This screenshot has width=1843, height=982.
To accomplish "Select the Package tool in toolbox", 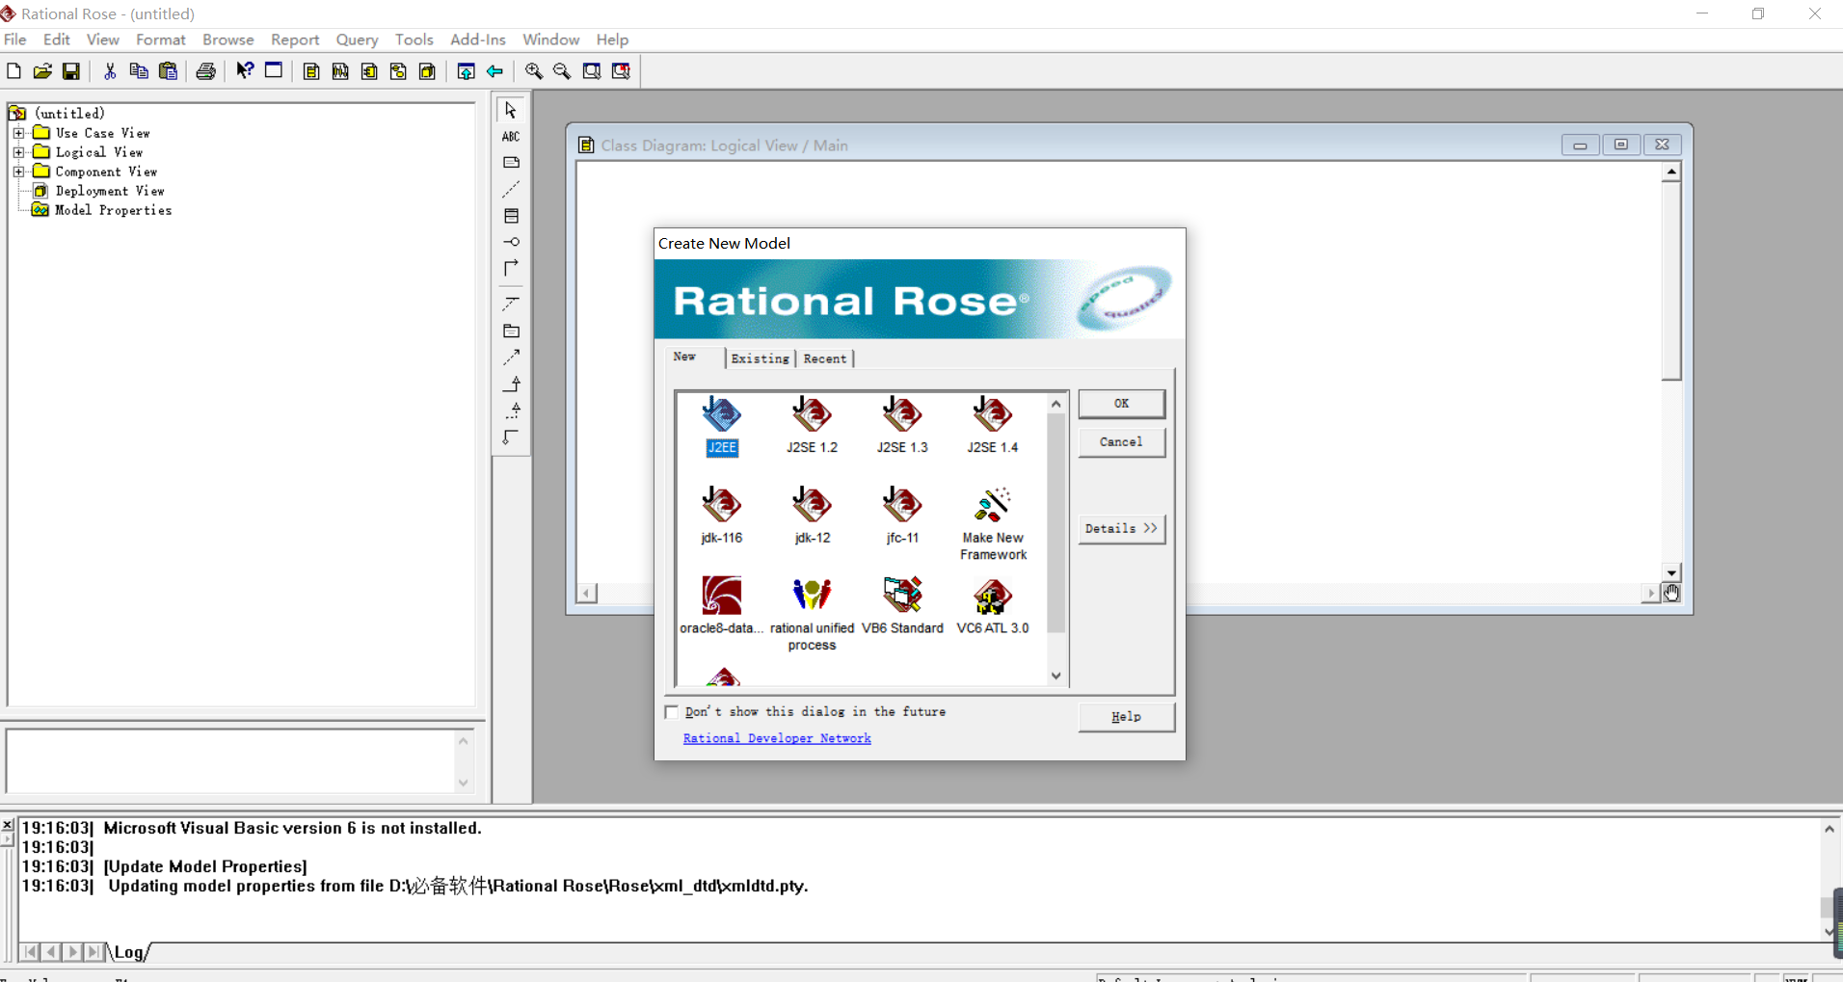I will (511, 331).
